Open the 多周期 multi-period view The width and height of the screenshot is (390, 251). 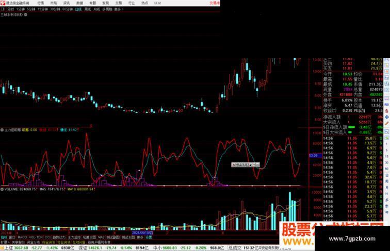(107, 9)
